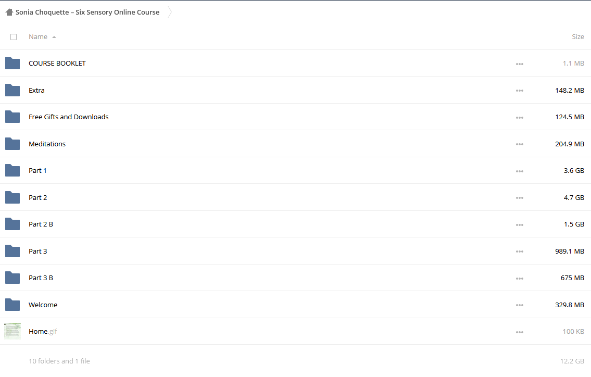This screenshot has height=377, width=591.
Task: Open more actions for Extra folder
Action: click(519, 91)
